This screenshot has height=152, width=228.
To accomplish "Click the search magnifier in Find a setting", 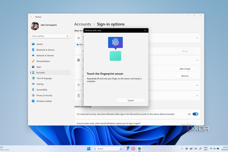I will point(67,36).
